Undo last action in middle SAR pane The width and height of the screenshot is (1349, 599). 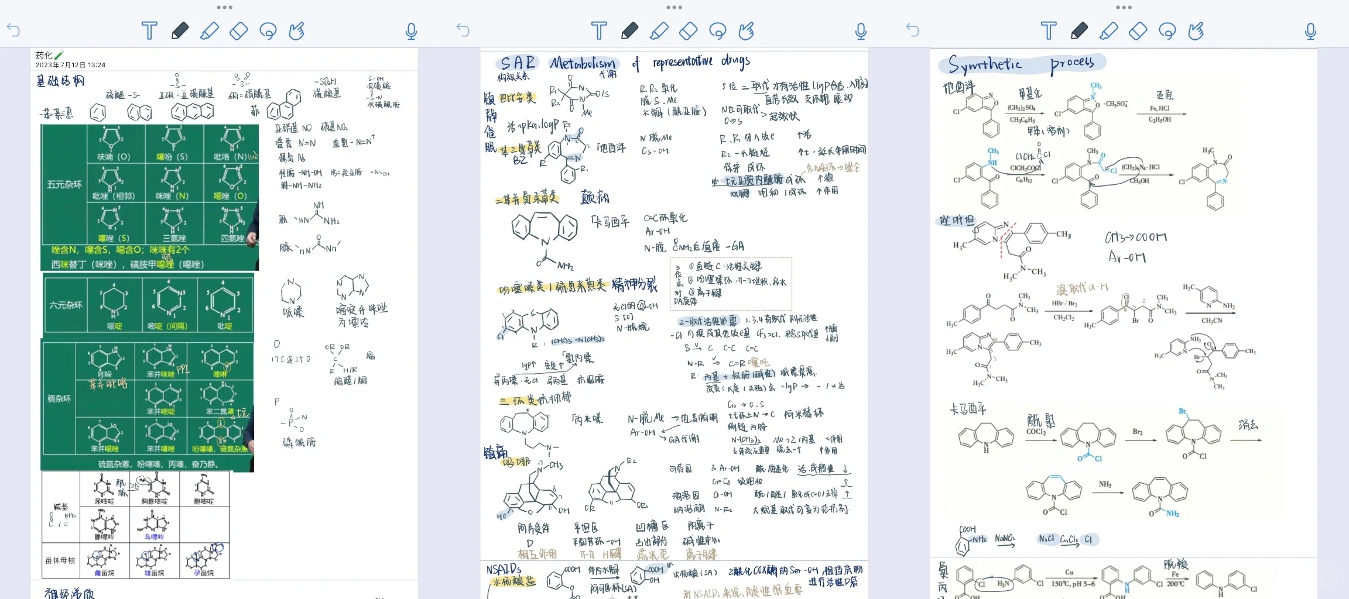[463, 30]
